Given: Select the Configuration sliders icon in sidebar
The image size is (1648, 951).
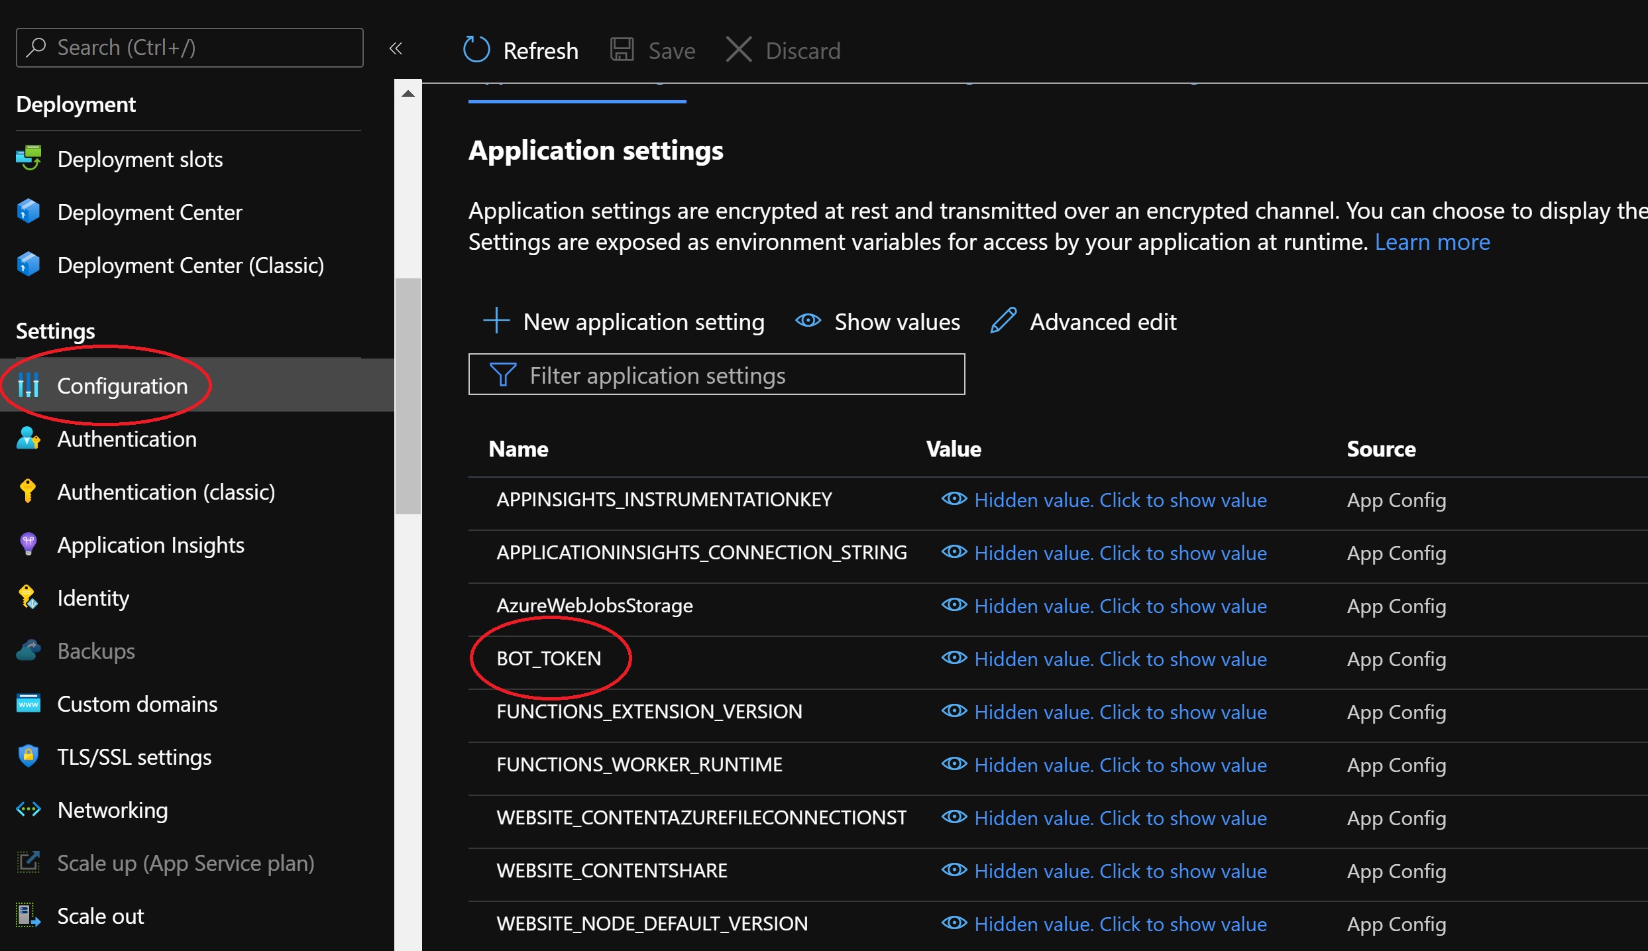Looking at the screenshot, I should 29,386.
